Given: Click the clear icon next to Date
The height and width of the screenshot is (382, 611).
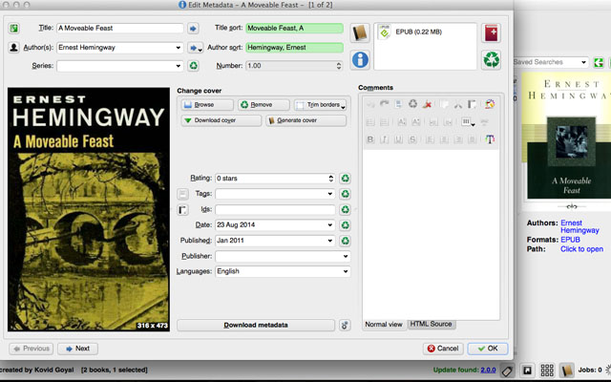Looking at the screenshot, I should point(345,225).
